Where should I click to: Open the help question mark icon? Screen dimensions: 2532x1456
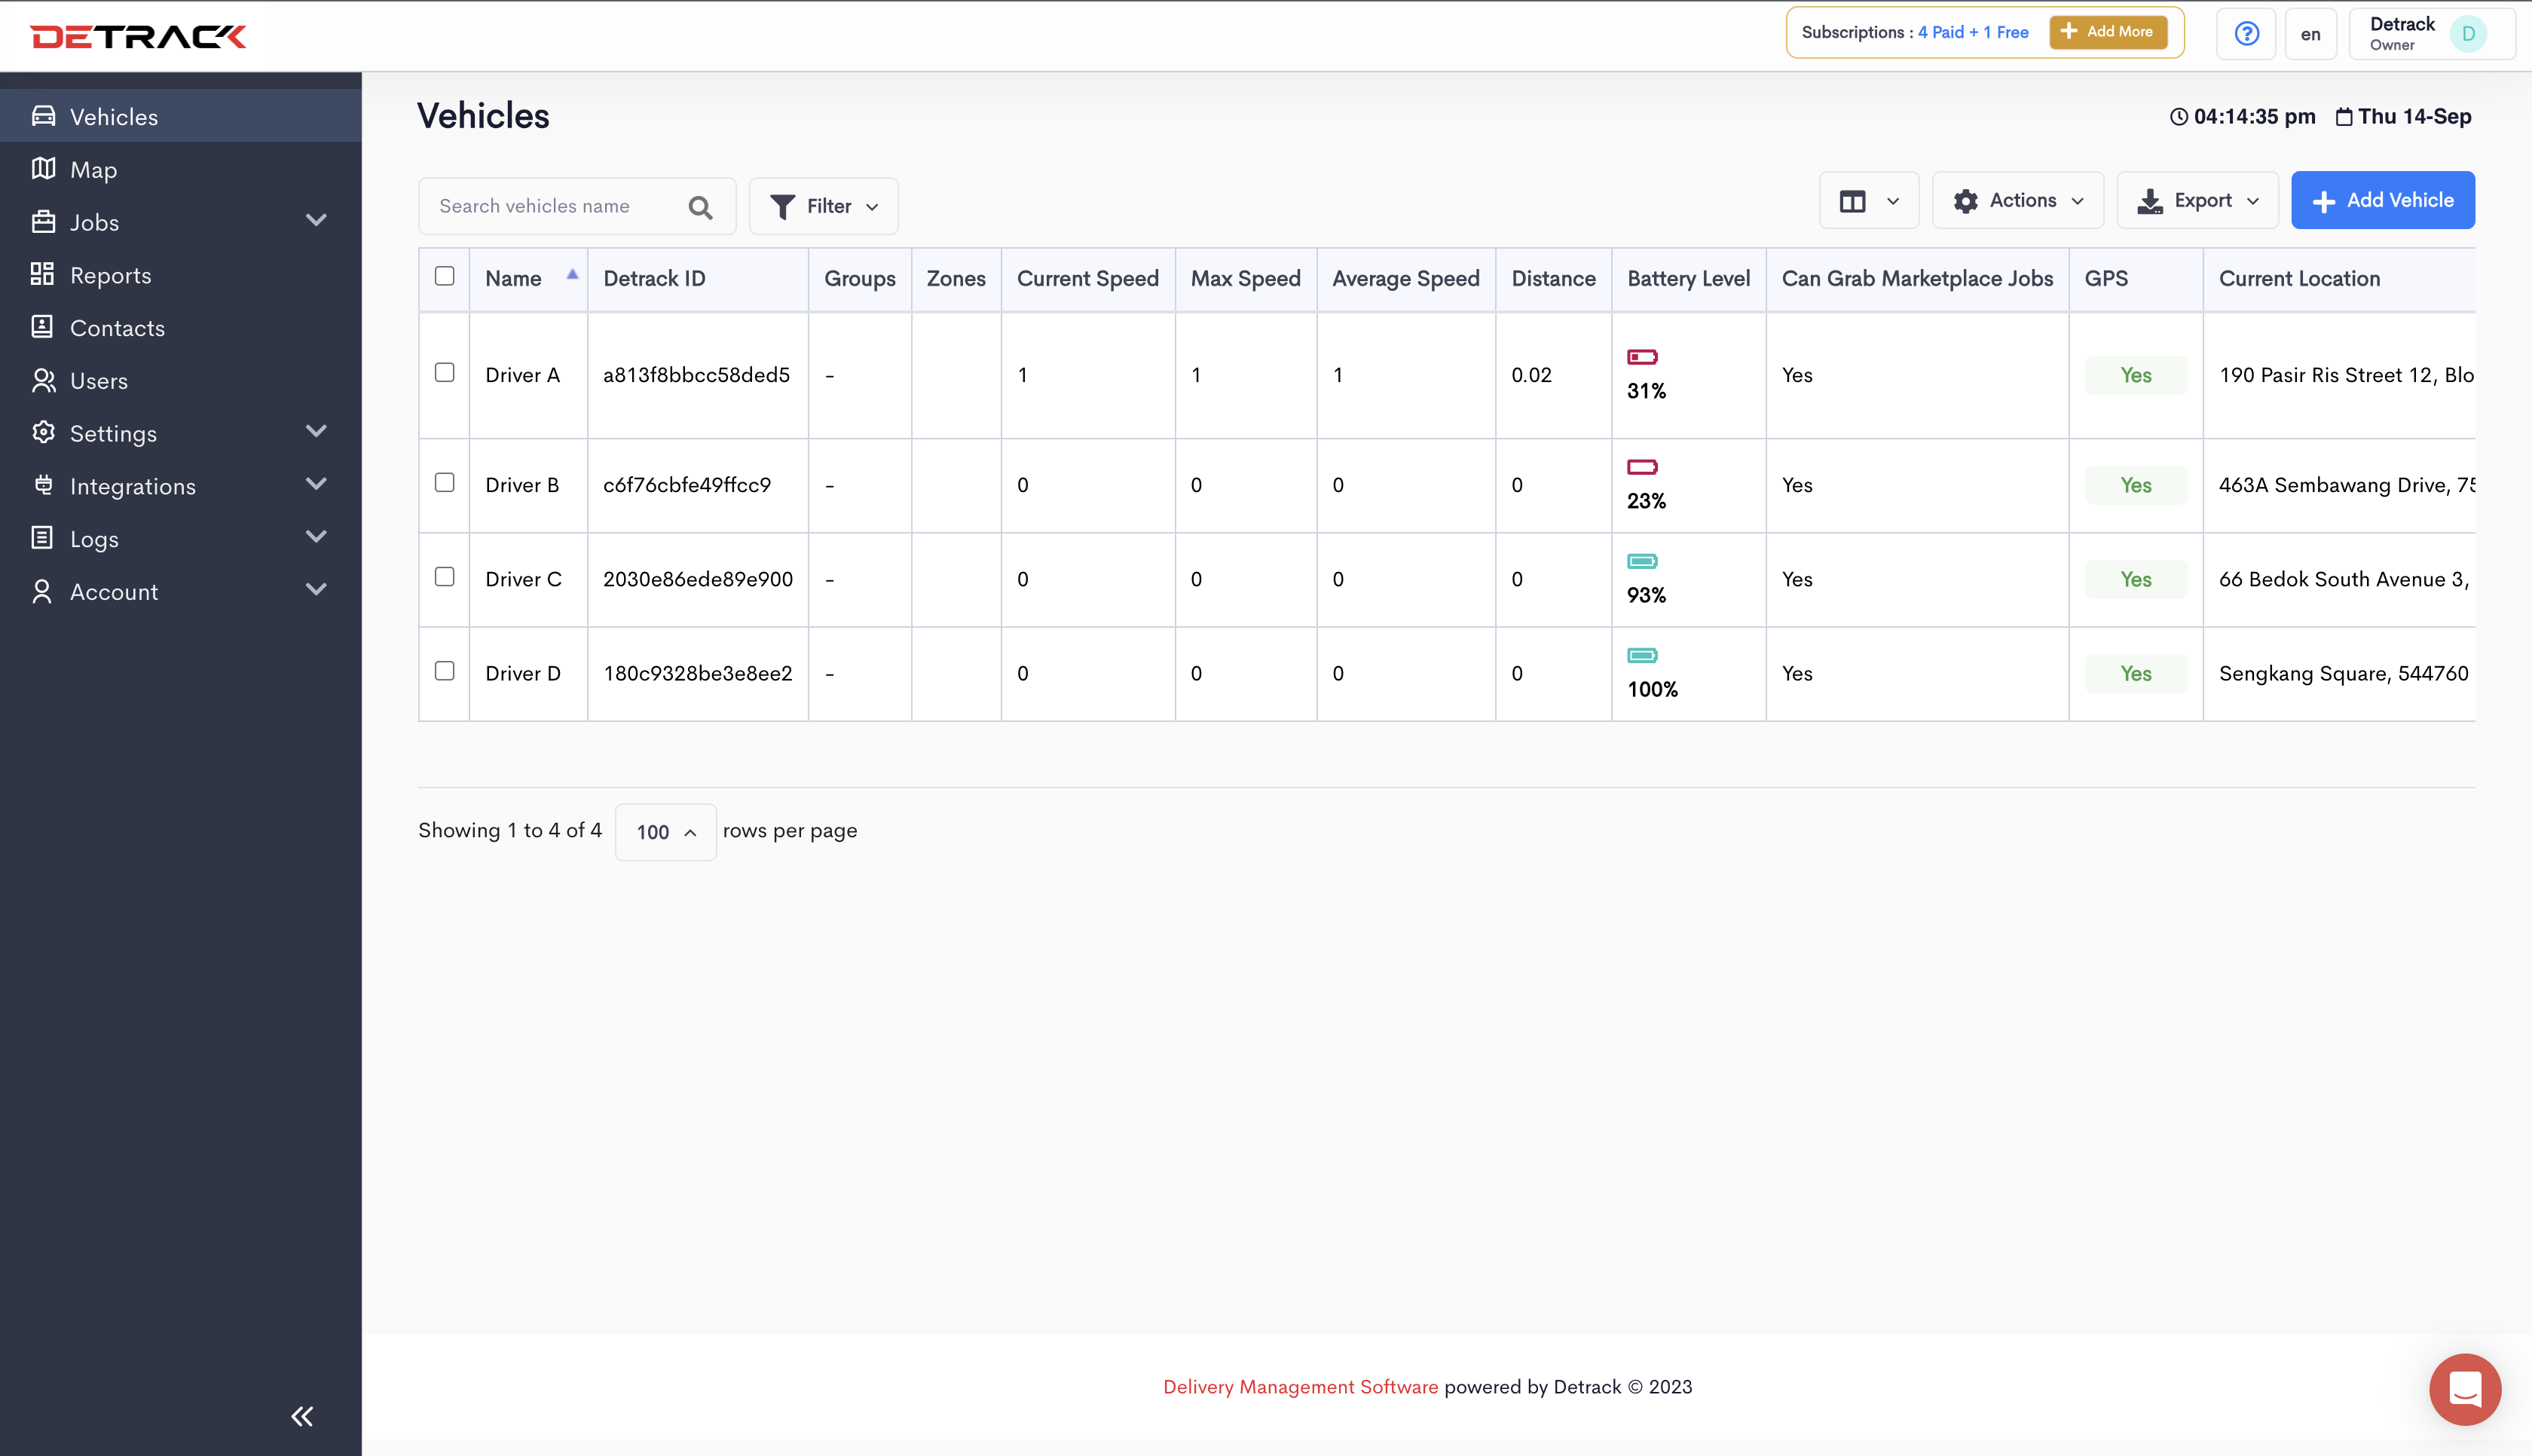pos(2246,34)
